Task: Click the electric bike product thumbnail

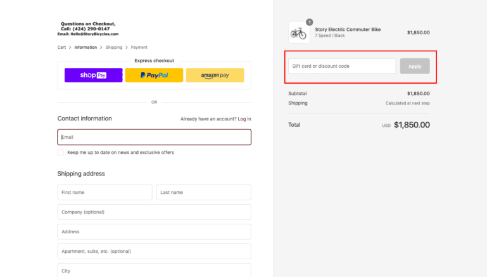Action: [298, 33]
